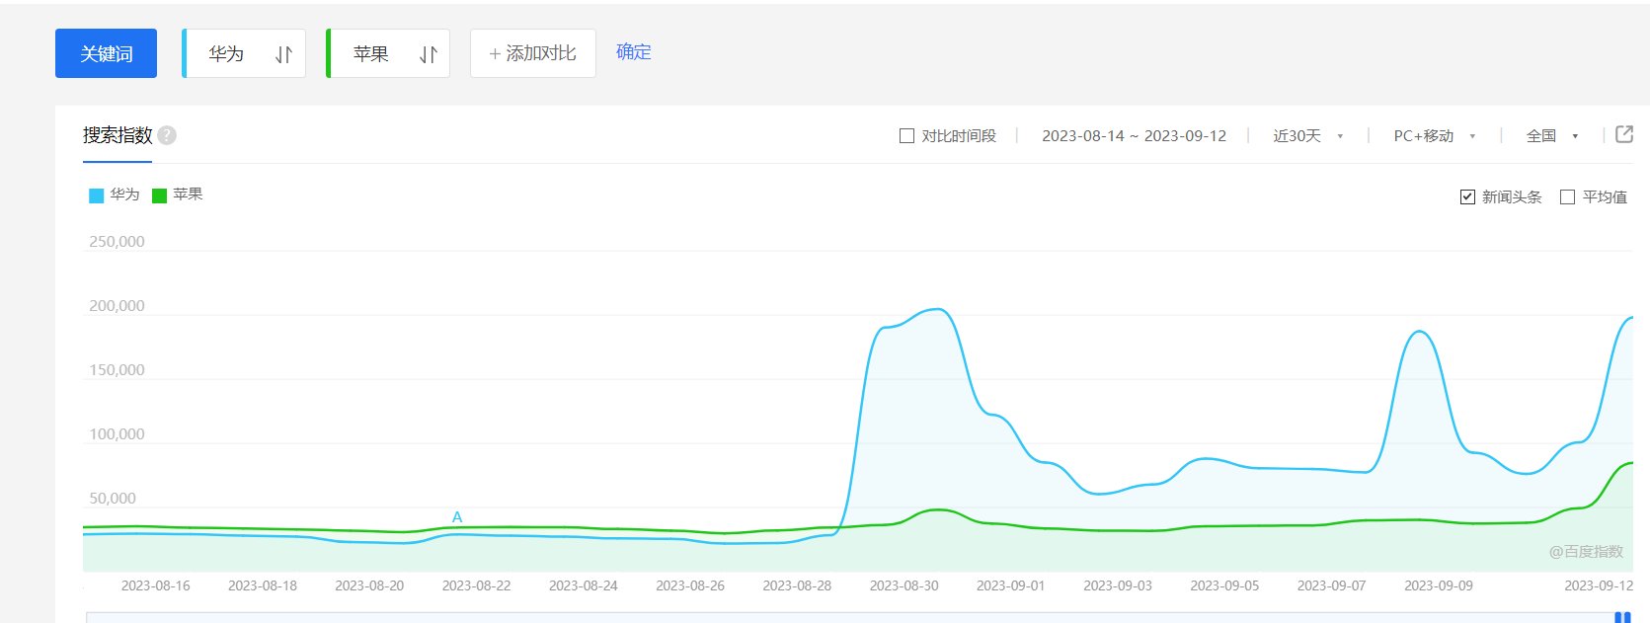Screen dimensions: 1650x623
Task: Open the PC+移动 device dropdown
Action: pos(1435,136)
